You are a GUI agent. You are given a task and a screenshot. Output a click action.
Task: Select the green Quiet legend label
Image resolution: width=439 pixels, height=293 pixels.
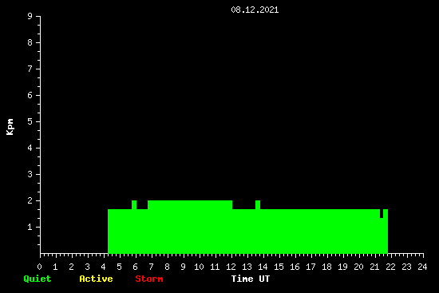38,279
